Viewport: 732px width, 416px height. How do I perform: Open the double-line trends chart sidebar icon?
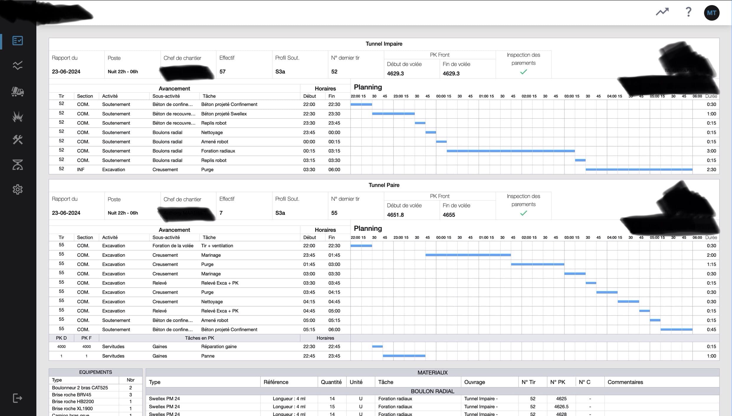click(18, 65)
